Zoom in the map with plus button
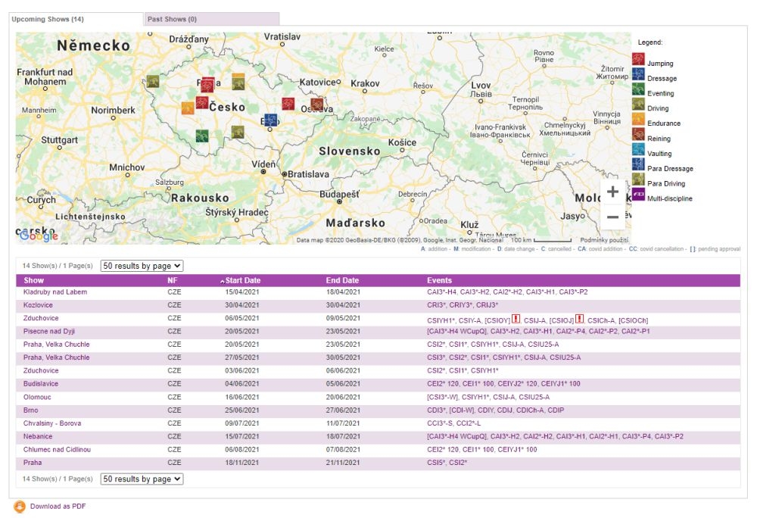This screenshot has width=757, height=518. pos(612,192)
